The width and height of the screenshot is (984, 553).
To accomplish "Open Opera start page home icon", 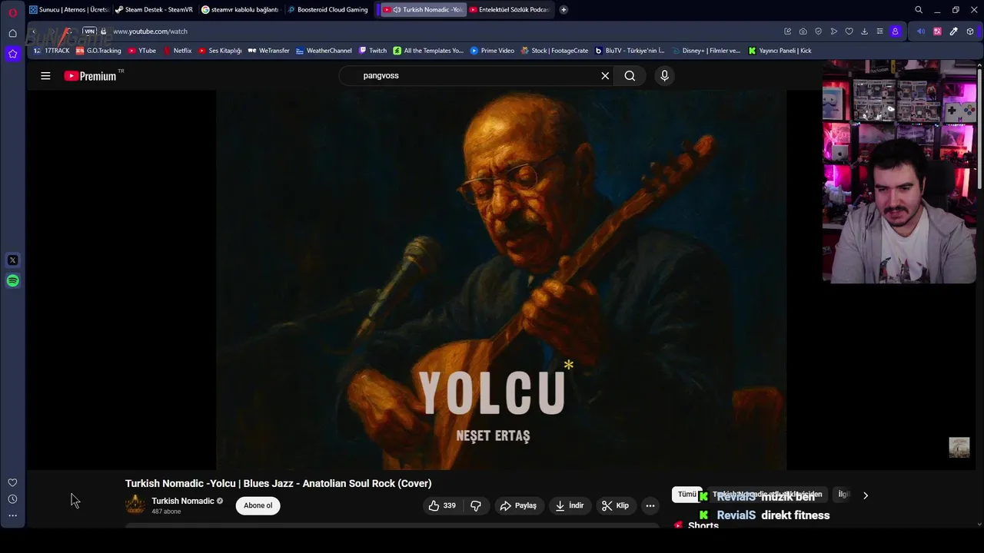I will point(12,33).
